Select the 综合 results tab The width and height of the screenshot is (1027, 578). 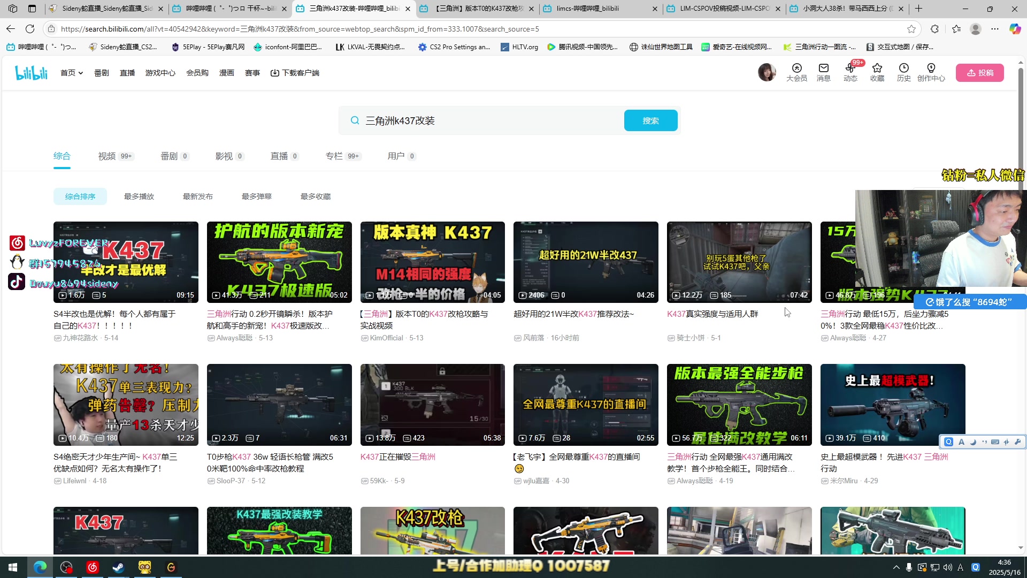(62, 156)
